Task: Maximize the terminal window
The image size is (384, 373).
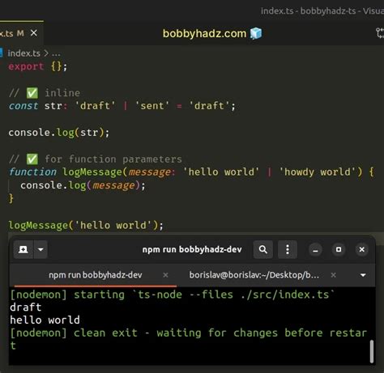Action: (339, 250)
